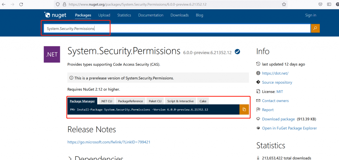Open the Source repository link
339x160 pixels.
tap(277, 82)
